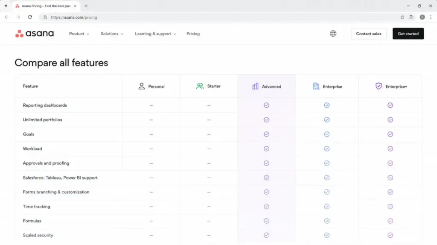Click the Enterprise column header label
Screen dimensions: 437x245
[x=332, y=87]
